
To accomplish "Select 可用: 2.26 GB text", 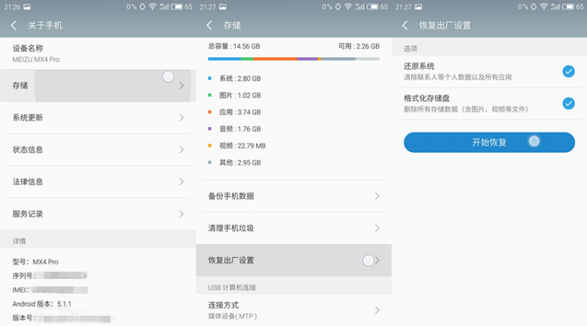I will click(358, 46).
